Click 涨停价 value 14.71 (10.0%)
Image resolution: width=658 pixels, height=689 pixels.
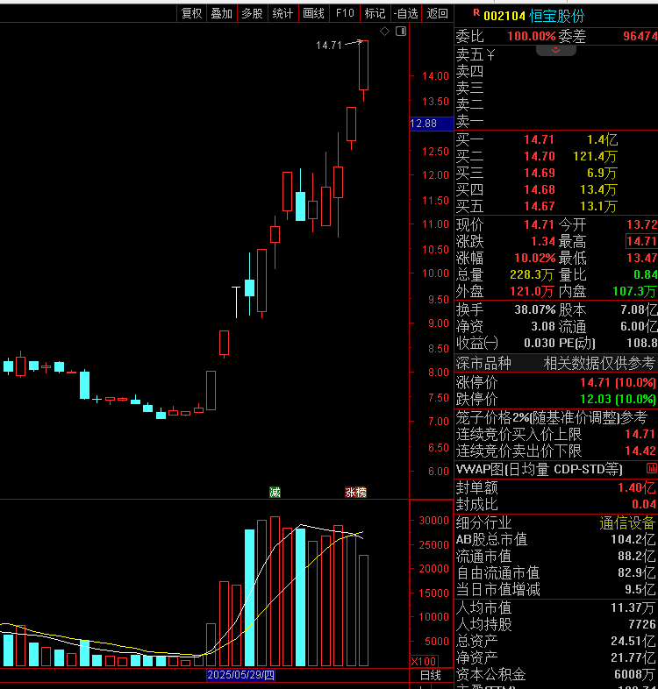click(x=618, y=382)
